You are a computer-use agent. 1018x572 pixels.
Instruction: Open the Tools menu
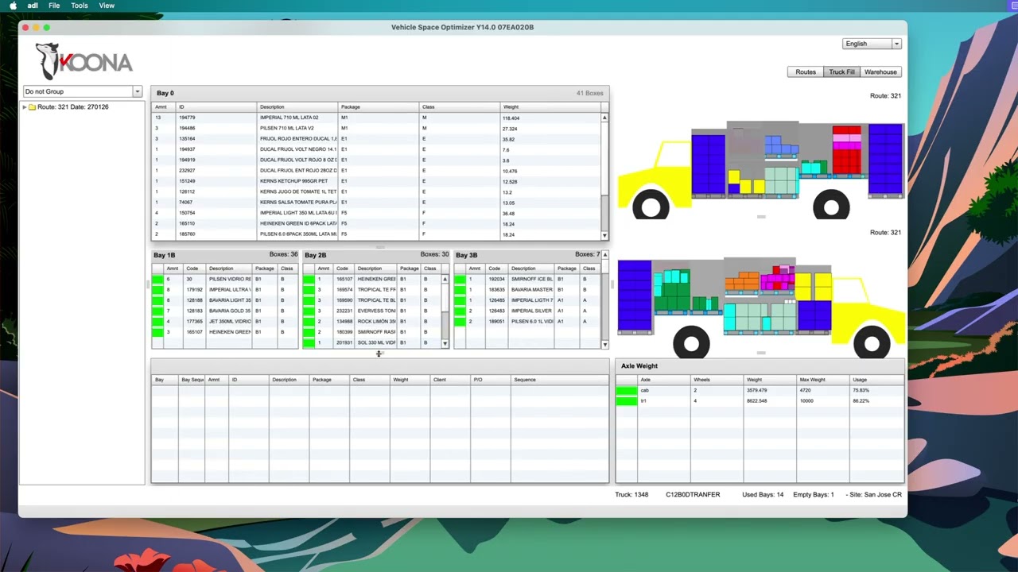pyautogui.click(x=80, y=6)
